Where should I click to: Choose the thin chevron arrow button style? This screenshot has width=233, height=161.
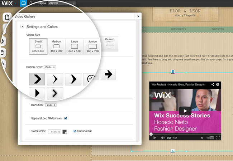55,79
